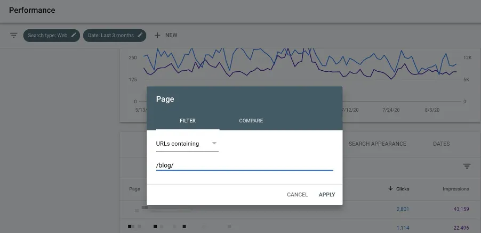
Task: Focus the /blog/ URL text field
Action: (244, 165)
